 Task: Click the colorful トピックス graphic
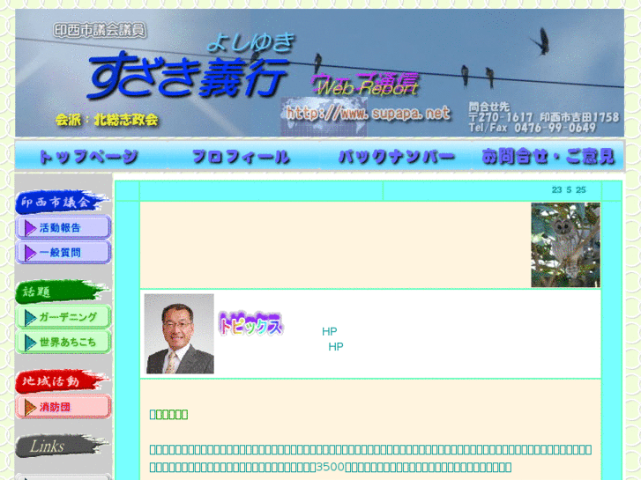(250, 324)
